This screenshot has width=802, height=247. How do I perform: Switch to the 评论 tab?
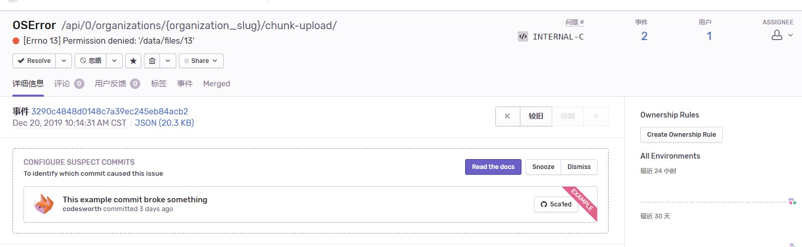(x=69, y=84)
